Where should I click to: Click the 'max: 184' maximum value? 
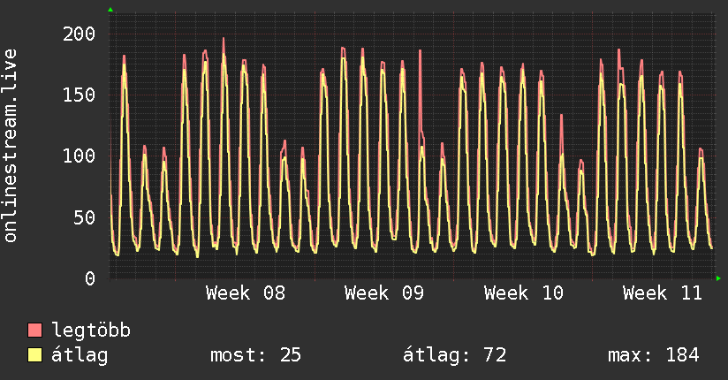(x=653, y=355)
